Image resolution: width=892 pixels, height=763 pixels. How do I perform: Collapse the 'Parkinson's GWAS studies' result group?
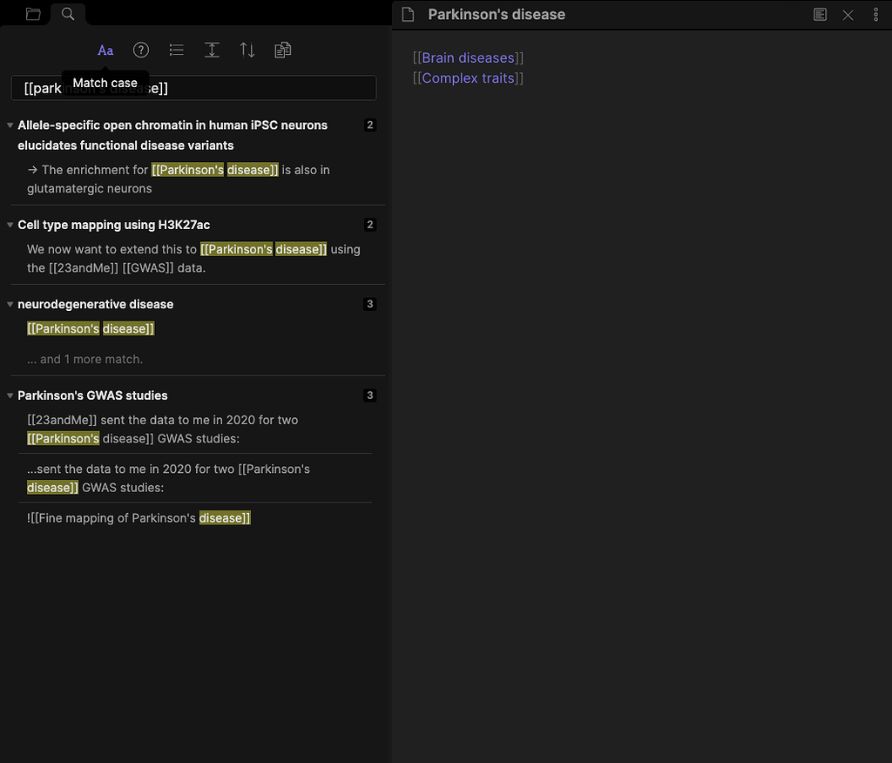click(x=10, y=395)
